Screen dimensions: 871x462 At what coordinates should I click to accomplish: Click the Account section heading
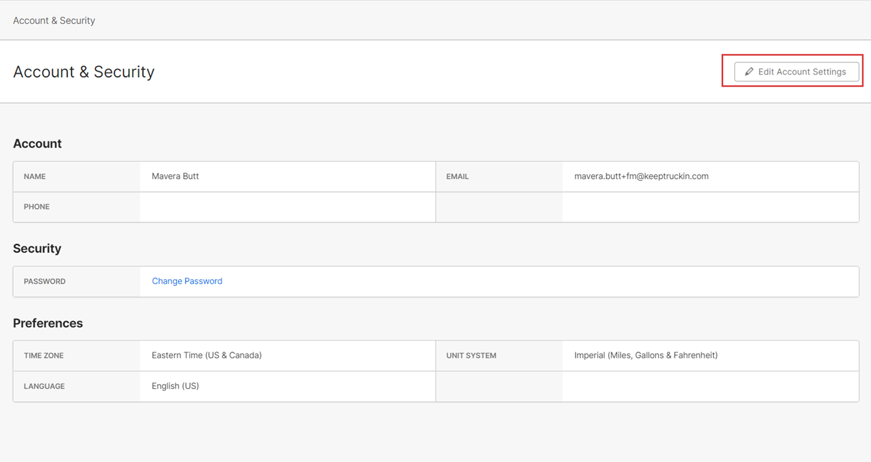[x=37, y=144]
